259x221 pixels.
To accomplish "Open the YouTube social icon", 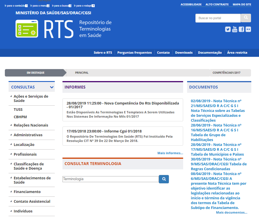I will tap(234, 29).
